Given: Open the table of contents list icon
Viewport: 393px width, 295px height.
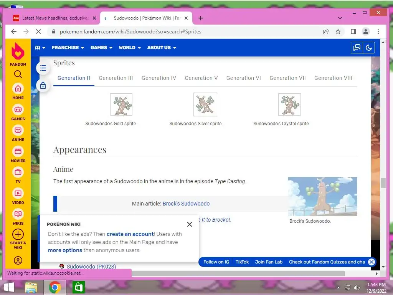Looking at the screenshot, I should tap(43, 68).
